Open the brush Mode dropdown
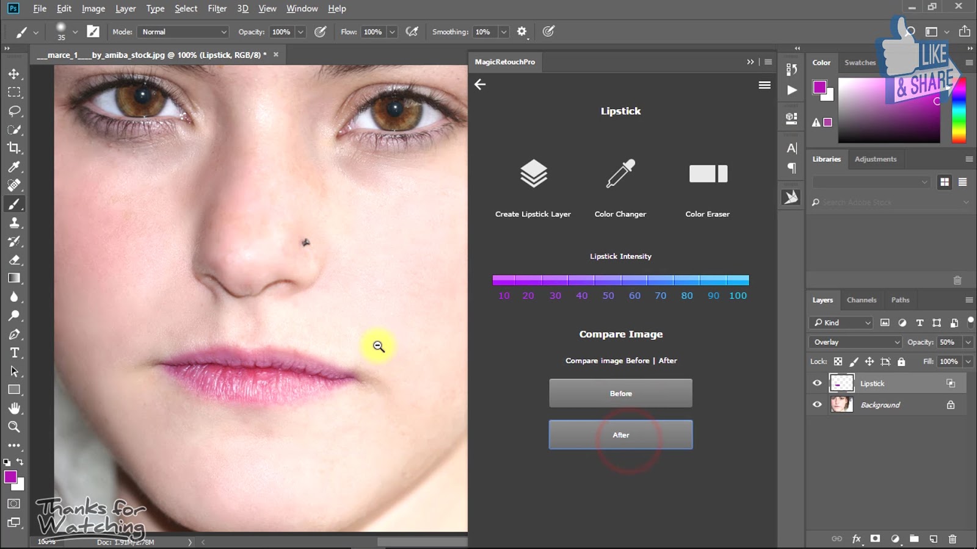The width and height of the screenshot is (977, 549). [x=183, y=32]
